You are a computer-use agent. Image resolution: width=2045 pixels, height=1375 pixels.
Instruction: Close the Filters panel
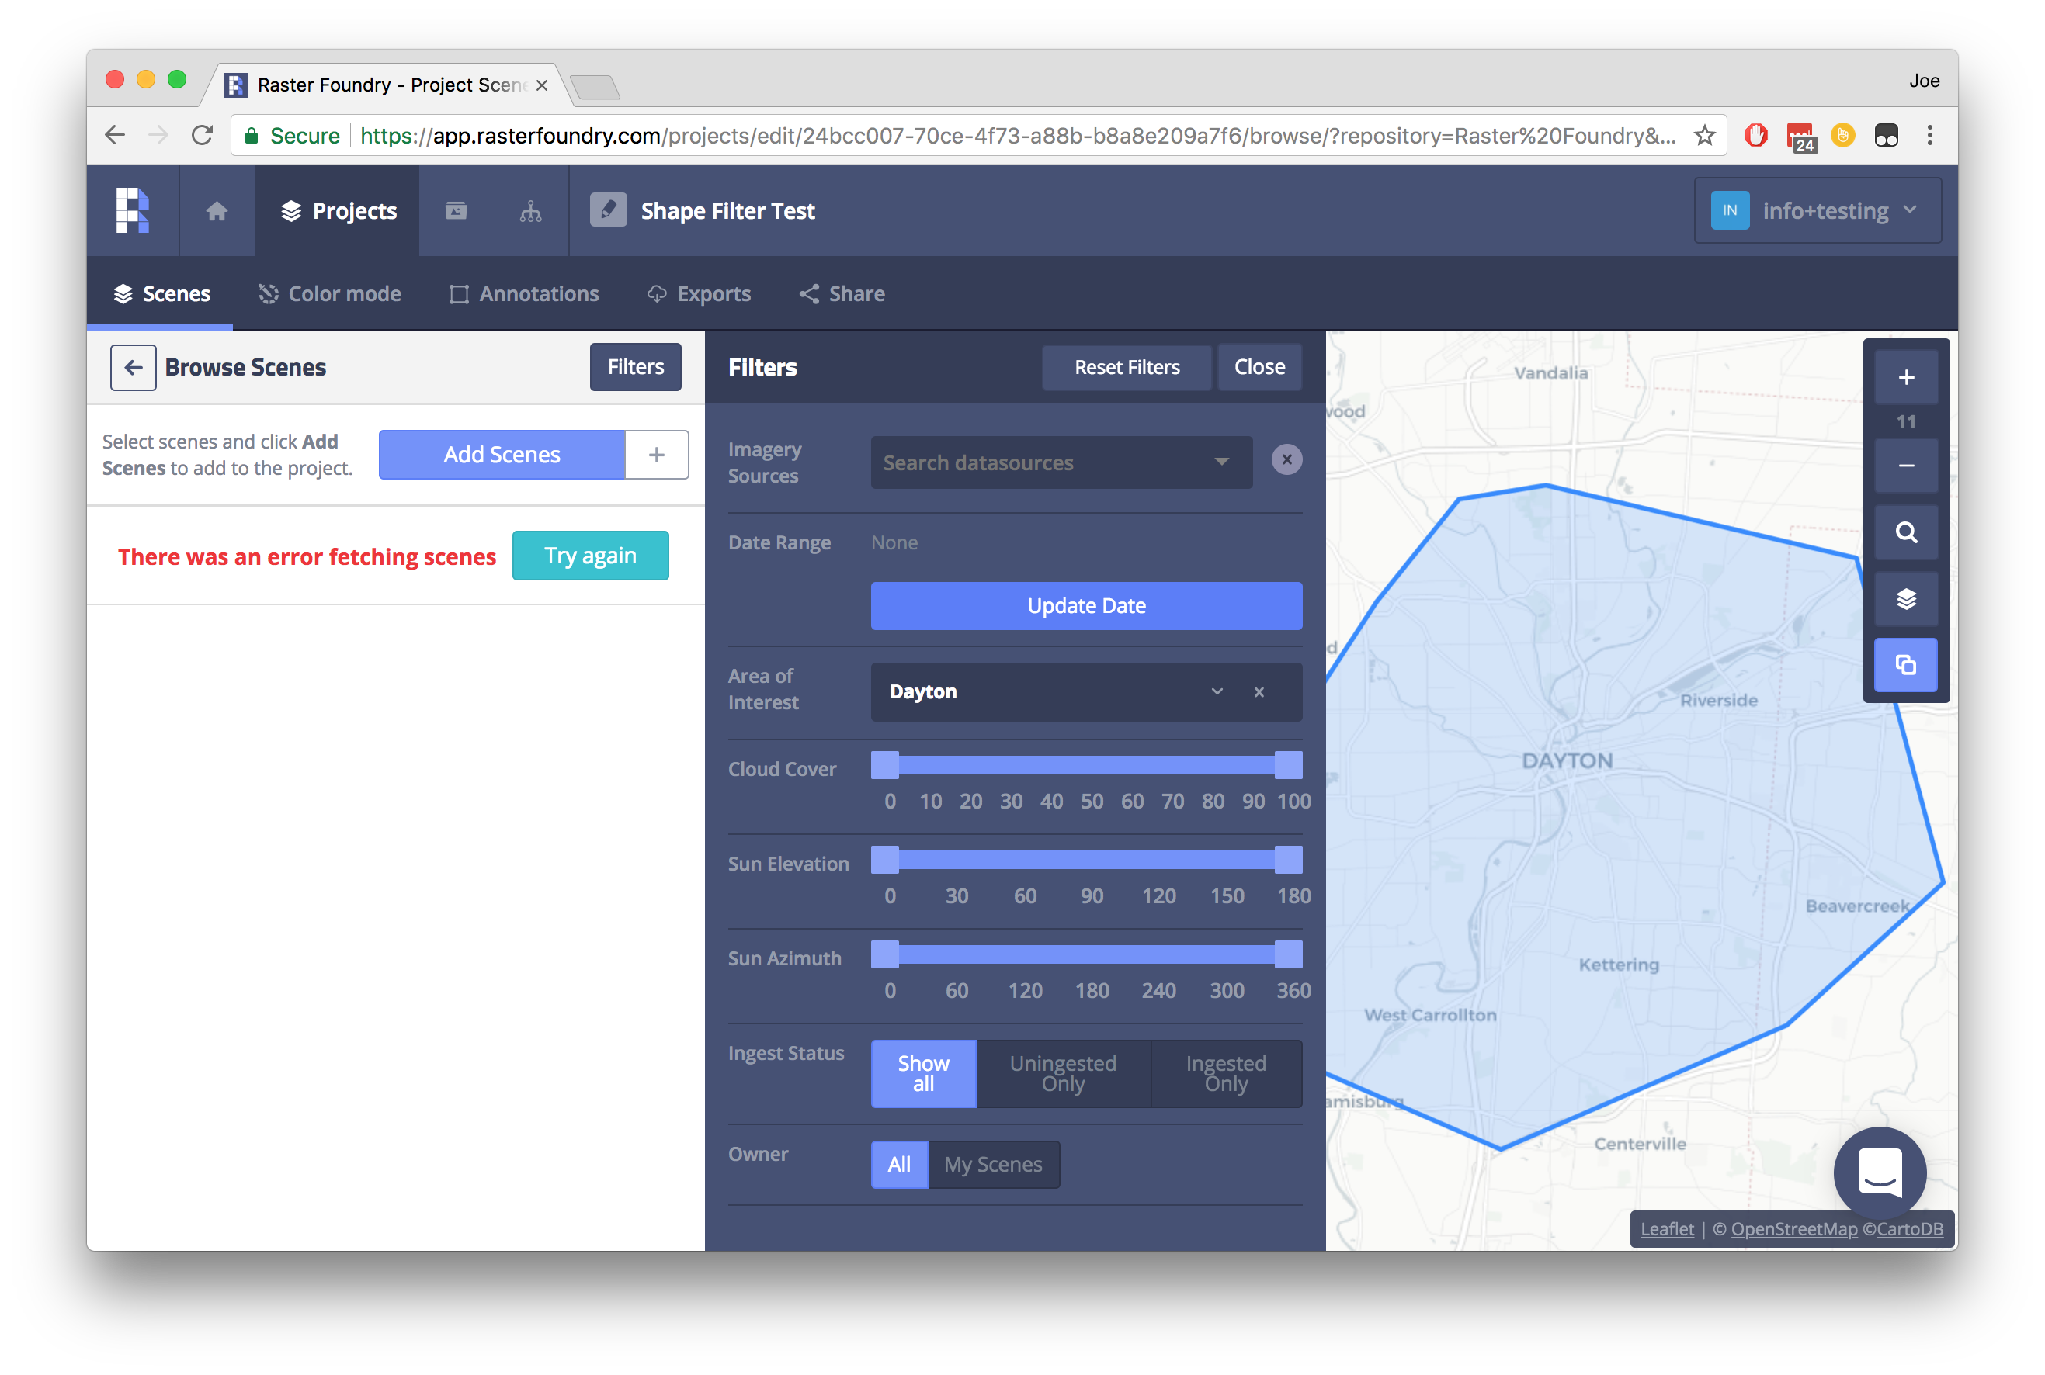click(x=1259, y=368)
